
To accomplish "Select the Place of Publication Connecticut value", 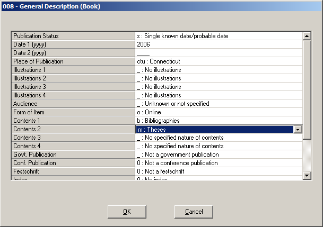I will pyautogui.click(x=217, y=61).
